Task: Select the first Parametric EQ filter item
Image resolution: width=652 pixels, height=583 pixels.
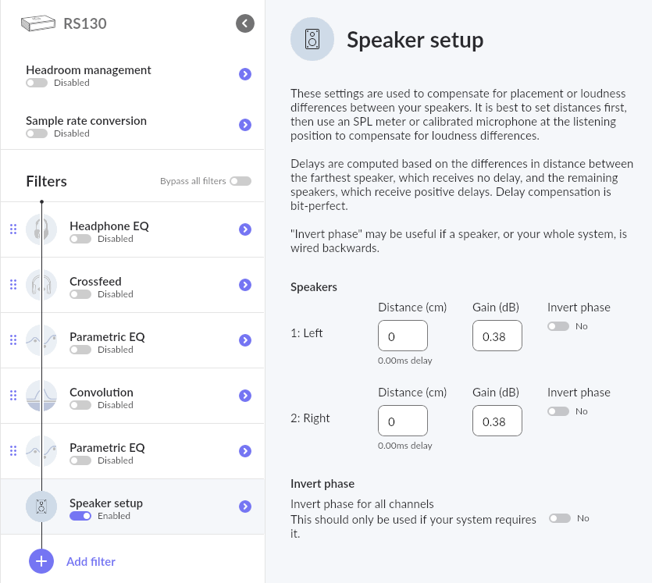Action: point(132,340)
